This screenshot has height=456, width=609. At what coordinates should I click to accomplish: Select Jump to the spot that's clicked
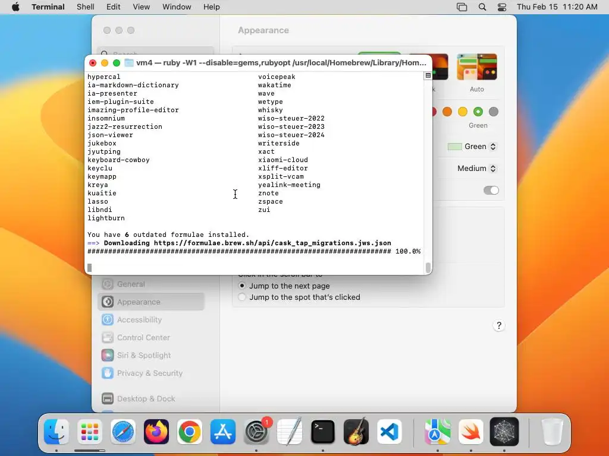[242, 297]
